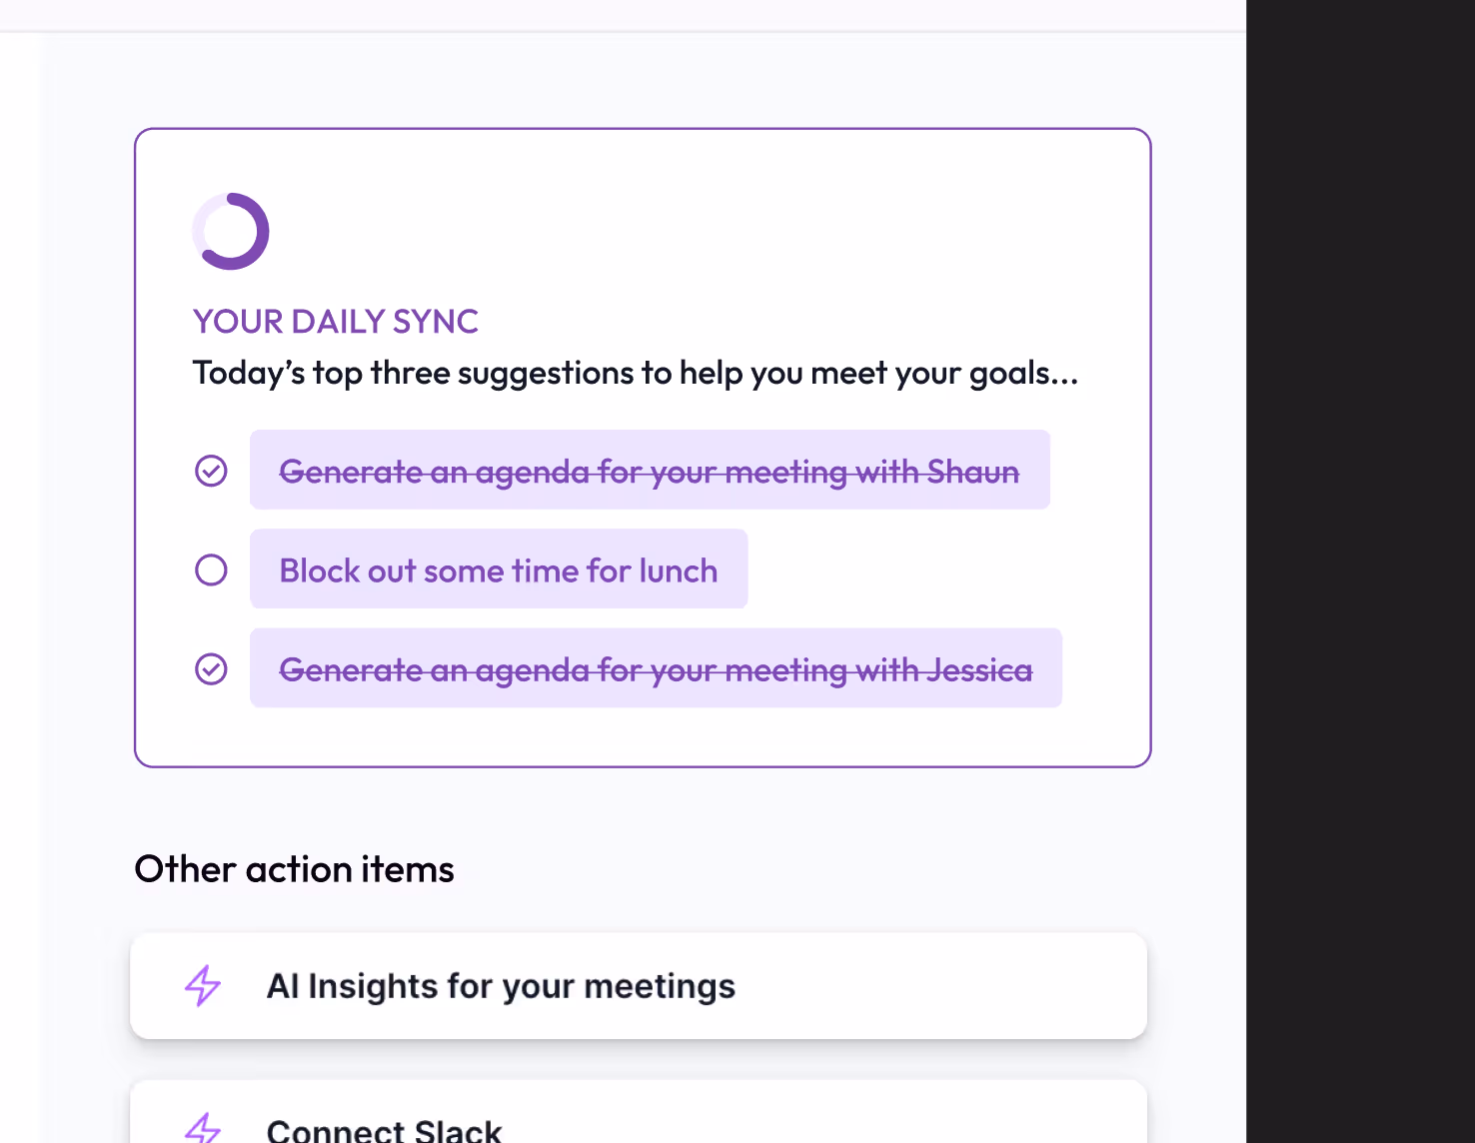
Task: Open 'Generate an agenda for your meeting with Shaun'
Action: (x=649, y=470)
